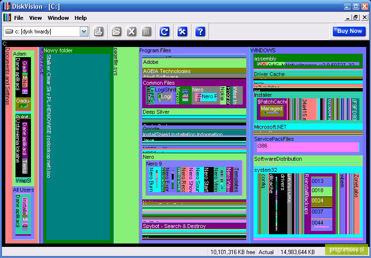Select the 0024 backup block
371x258 pixels.
321,202
